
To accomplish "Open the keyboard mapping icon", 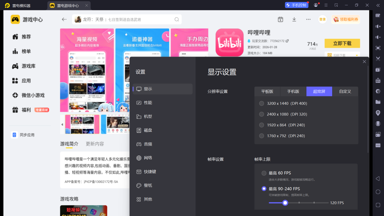I will click(x=378, y=15).
